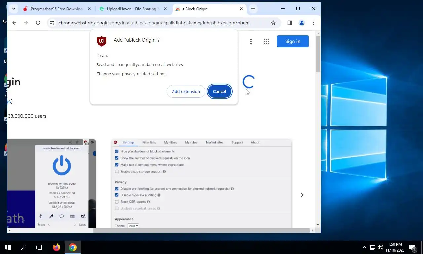
Task: Toggle Block CSP reports checkbox
Action: click(117, 202)
